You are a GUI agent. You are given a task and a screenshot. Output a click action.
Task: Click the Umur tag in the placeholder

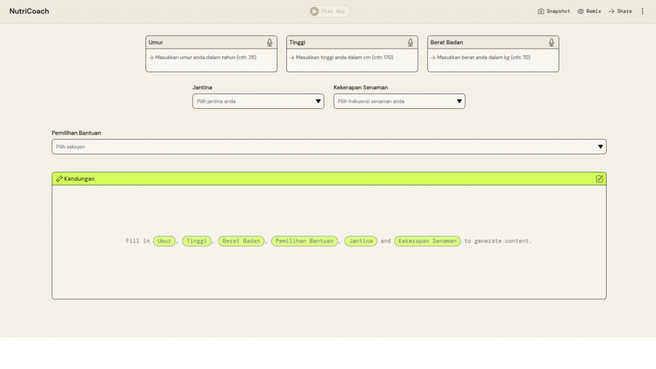[x=165, y=241]
